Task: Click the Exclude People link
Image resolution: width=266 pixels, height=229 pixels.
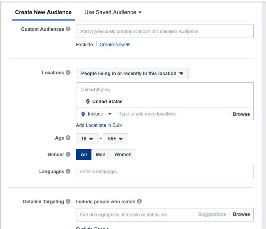Action: tap(93, 228)
